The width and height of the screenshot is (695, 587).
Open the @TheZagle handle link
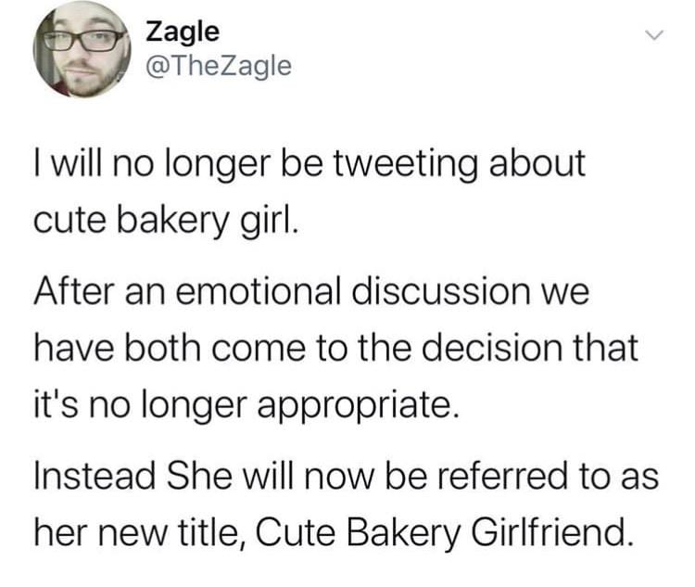219,65
